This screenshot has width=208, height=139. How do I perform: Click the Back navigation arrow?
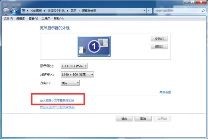(x=6, y=11)
